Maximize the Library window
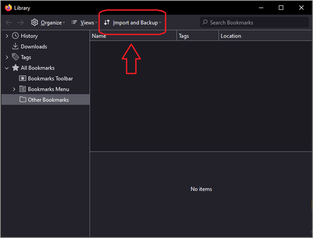Image resolution: width=313 pixels, height=238 pixels. 281,8
